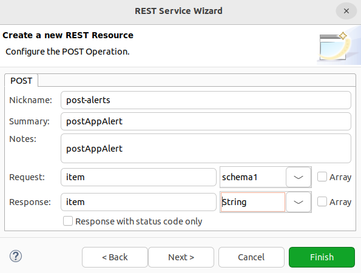Enable the Request Array checkbox
This screenshot has width=361, height=273.
(x=322, y=177)
